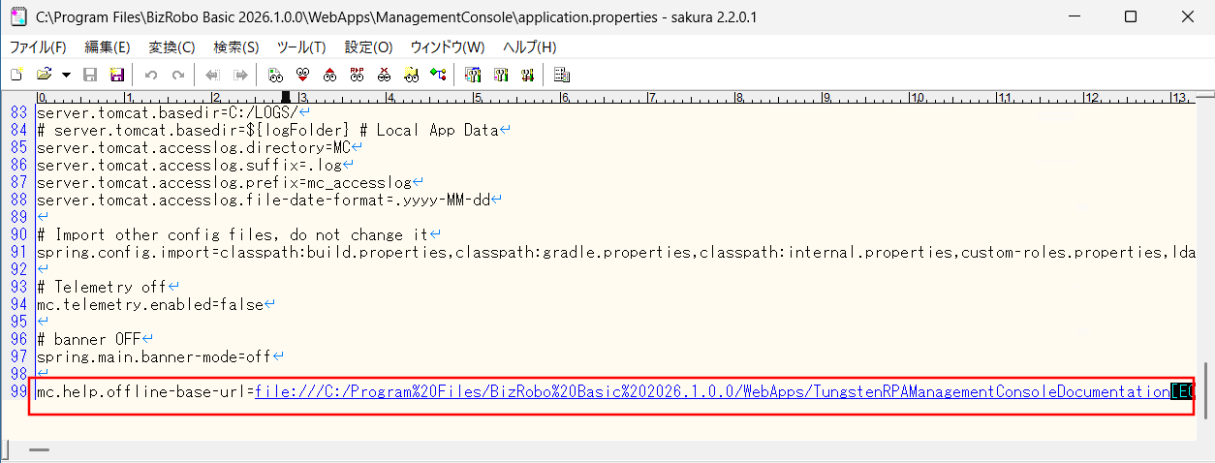Open type-specific settings icon
The width and height of the screenshot is (1215, 463).
501,75
